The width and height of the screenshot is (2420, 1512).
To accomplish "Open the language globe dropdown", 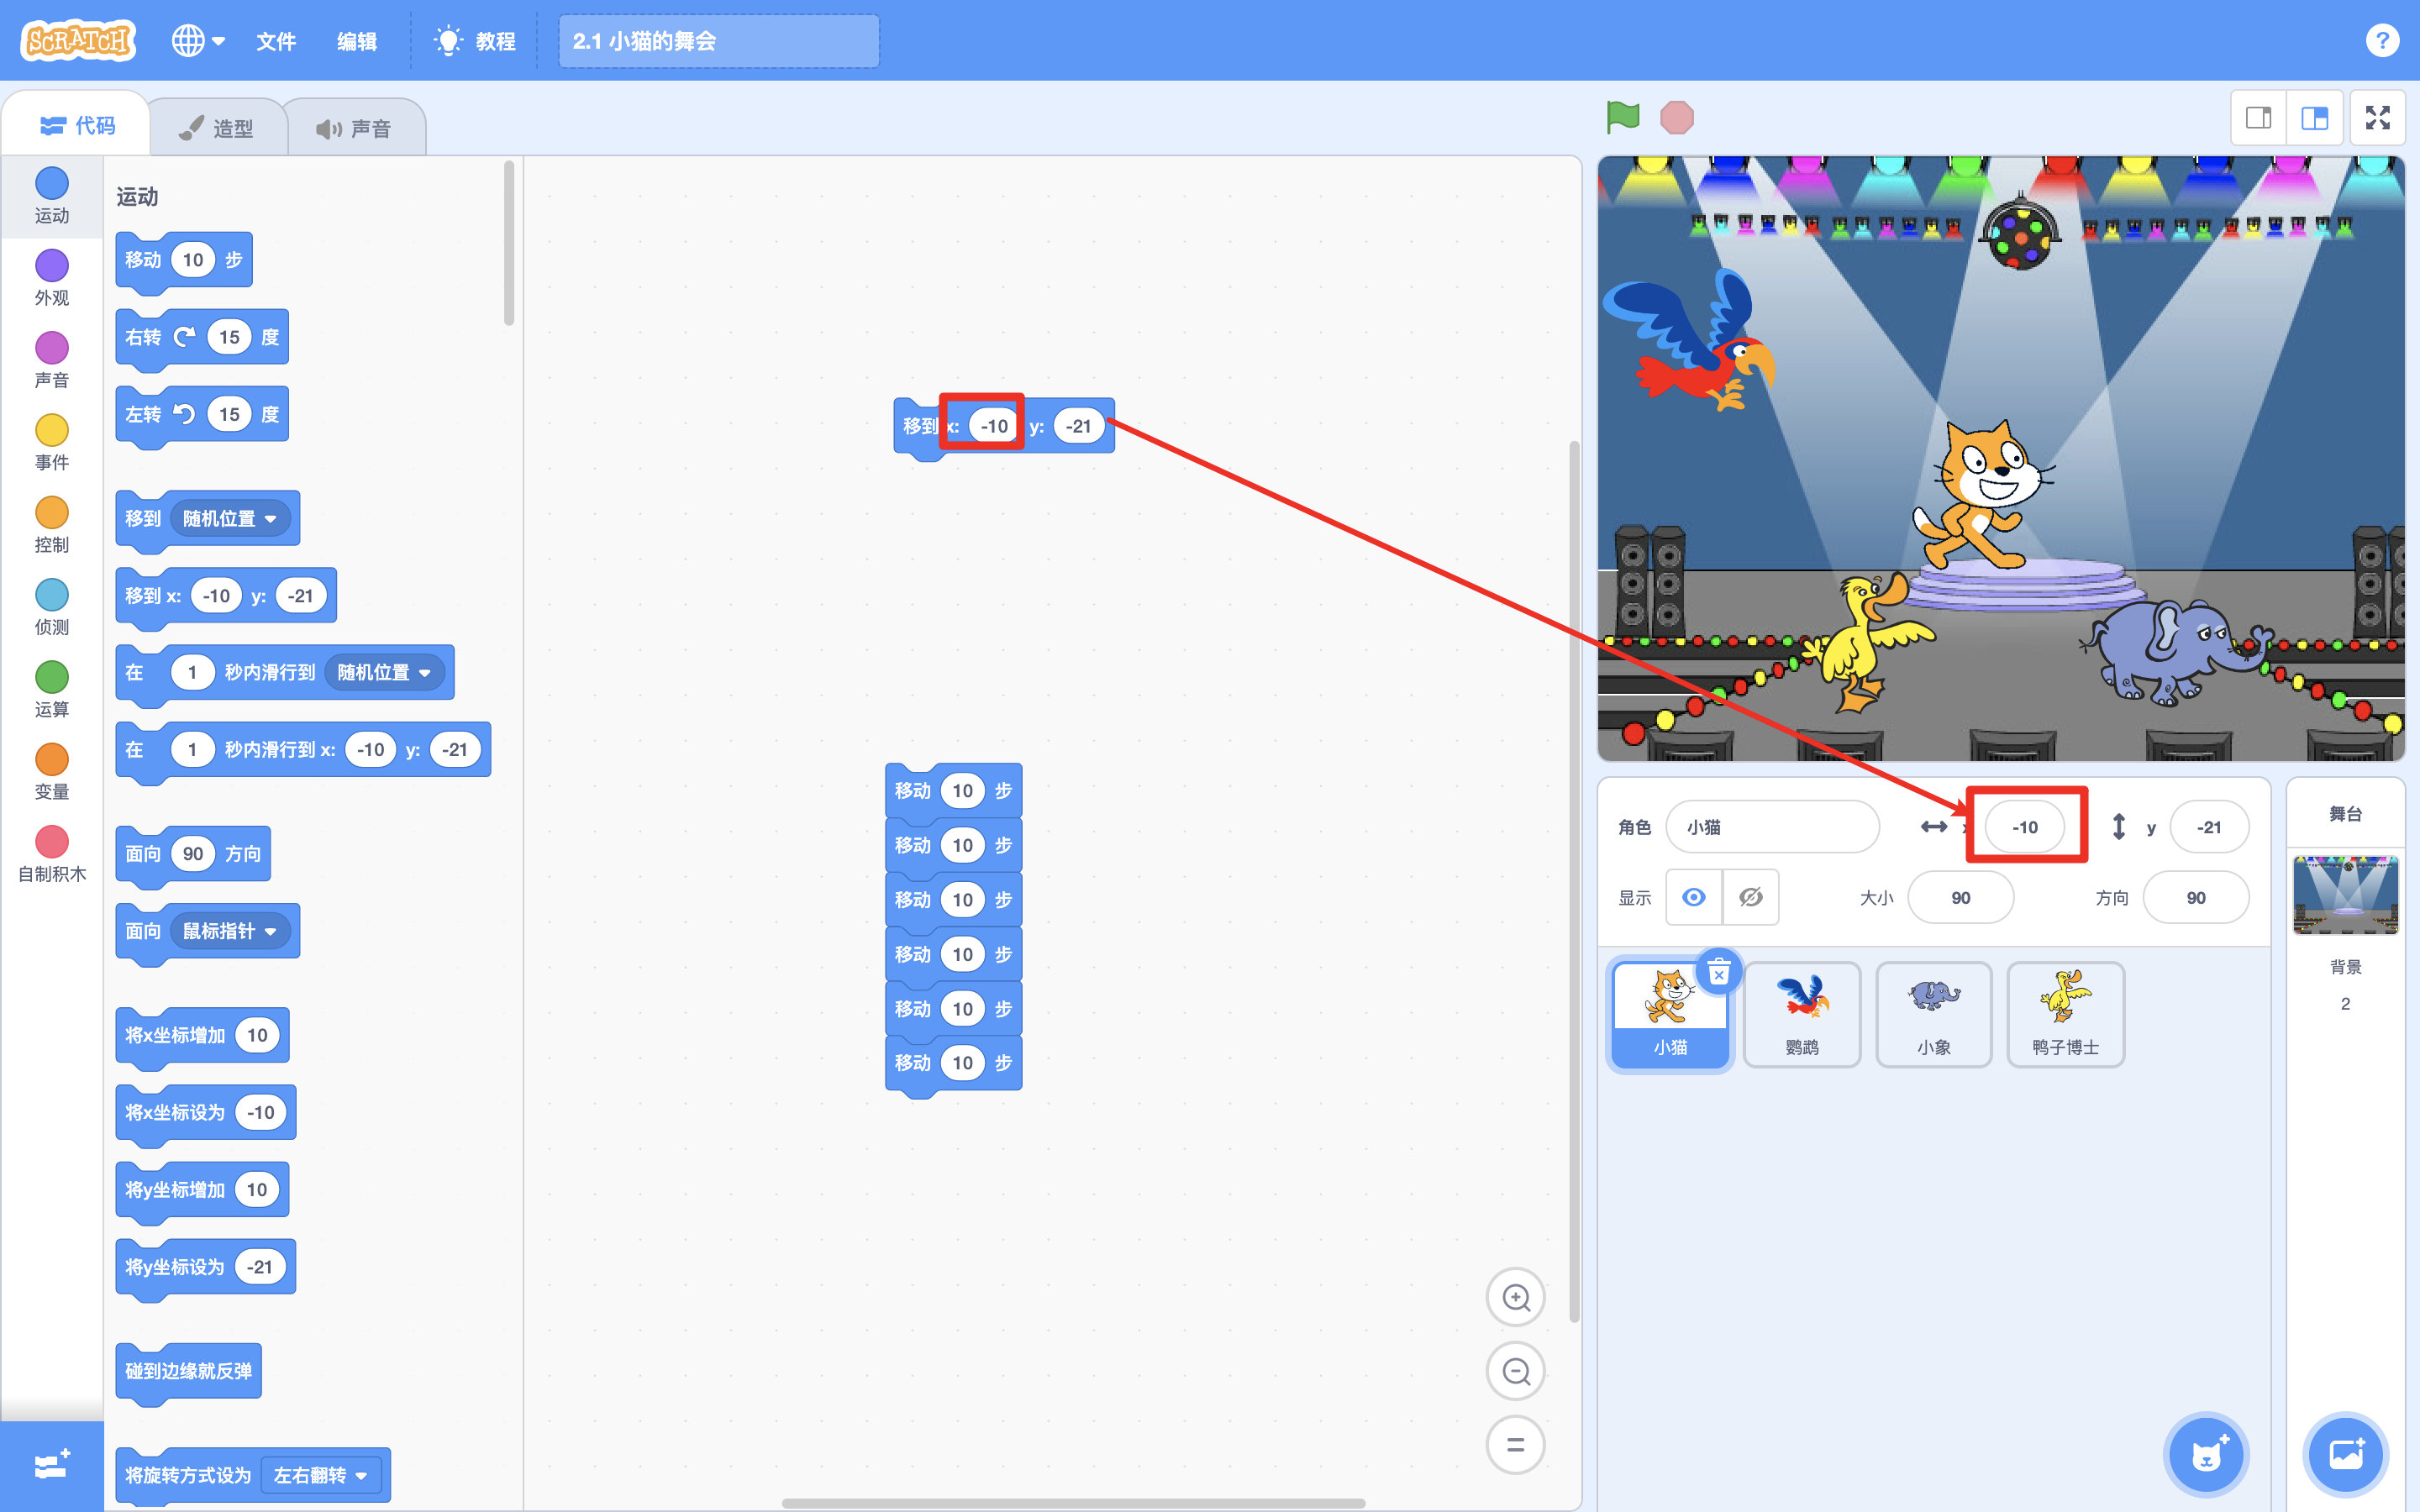I will (198, 41).
